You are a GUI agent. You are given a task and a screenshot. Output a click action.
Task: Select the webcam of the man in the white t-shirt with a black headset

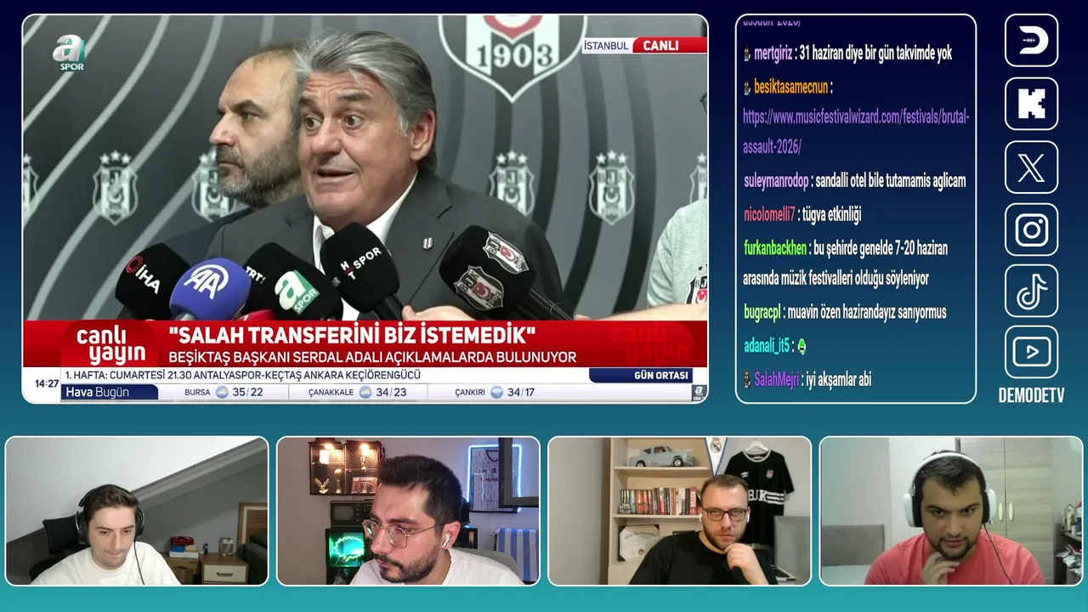(x=137, y=511)
